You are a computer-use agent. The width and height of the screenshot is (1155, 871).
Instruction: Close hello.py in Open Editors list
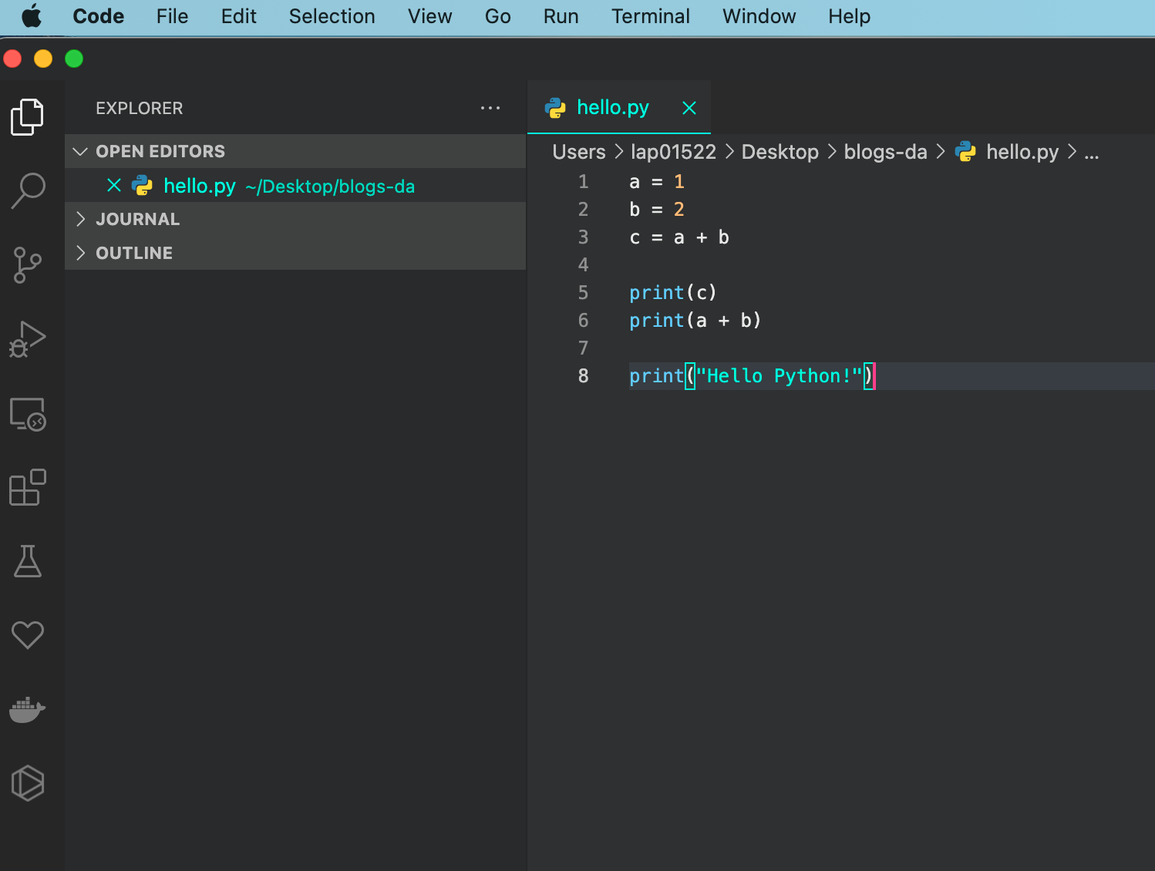point(114,185)
